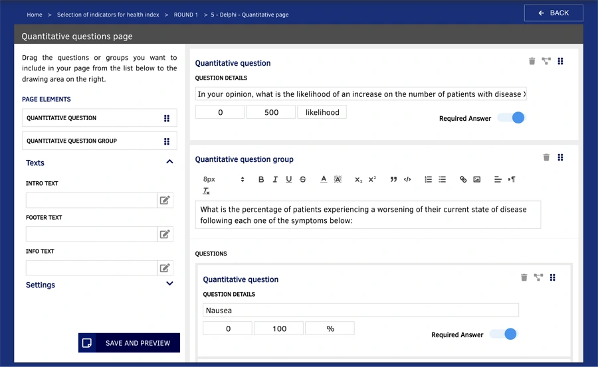Toggle Required Answer for Nausea question
The image size is (598, 367).
[x=504, y=334]
